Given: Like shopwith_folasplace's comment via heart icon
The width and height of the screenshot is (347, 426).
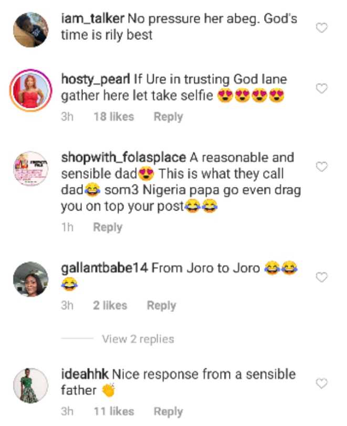Looking at the screenshot, I should point(321,167).
